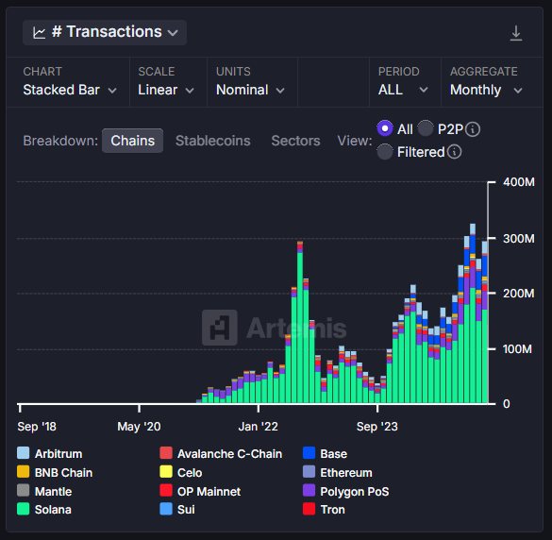
Task: Click the Base legend label
Action: (334, 454)
